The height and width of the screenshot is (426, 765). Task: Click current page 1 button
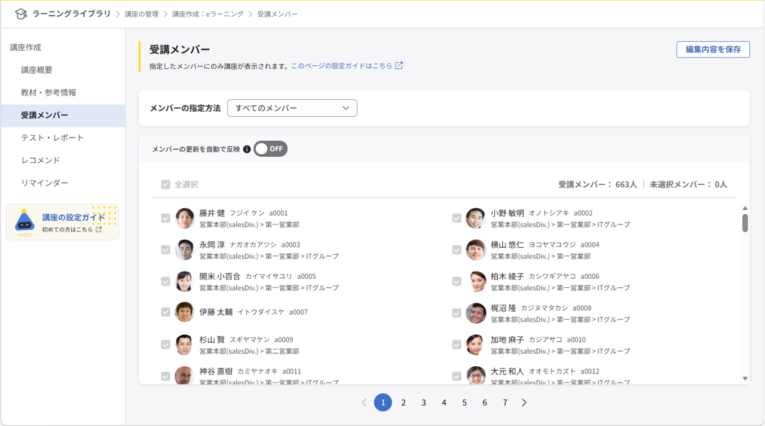[x=383, y=403]
